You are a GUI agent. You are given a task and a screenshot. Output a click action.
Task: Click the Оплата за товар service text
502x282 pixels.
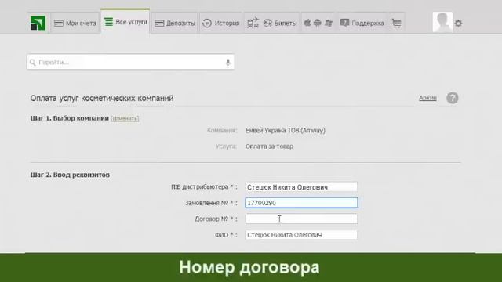[x=269, y=146]
